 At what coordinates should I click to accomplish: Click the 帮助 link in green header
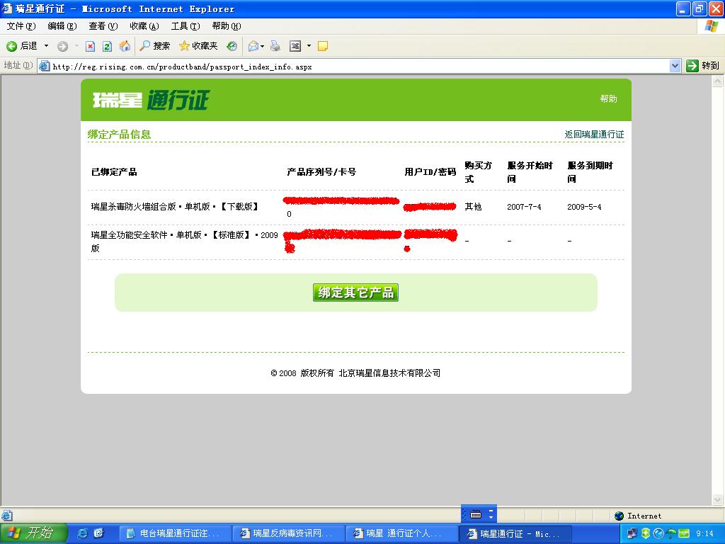point(608,98)
